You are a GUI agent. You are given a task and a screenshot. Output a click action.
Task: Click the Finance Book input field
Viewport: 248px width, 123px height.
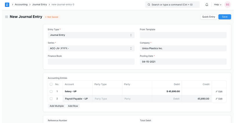[91, 62]
